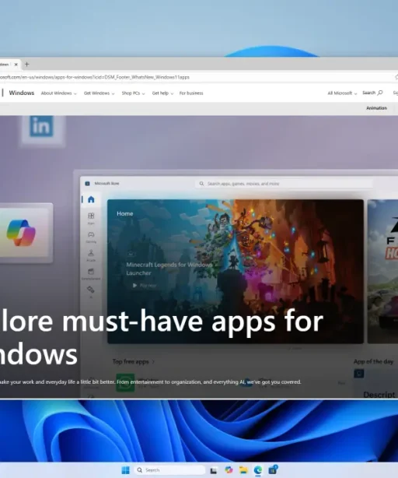This screenshot has width=398, height=478.
Task: Click the Microsoft Store Home sidebar icon
Action: pyautogui.click(x=91, y=199)
